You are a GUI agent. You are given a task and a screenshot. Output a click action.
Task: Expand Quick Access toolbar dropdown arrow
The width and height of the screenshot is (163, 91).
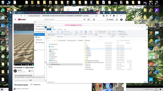51,38
